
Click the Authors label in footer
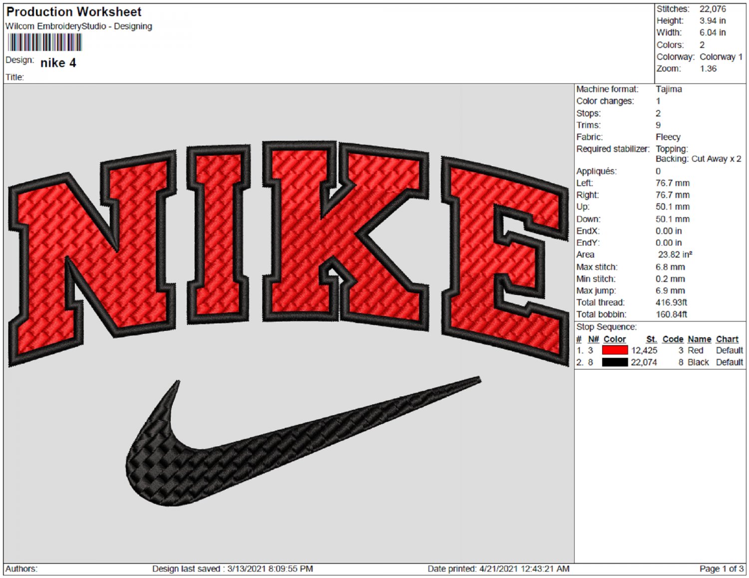tap(21, 569)
